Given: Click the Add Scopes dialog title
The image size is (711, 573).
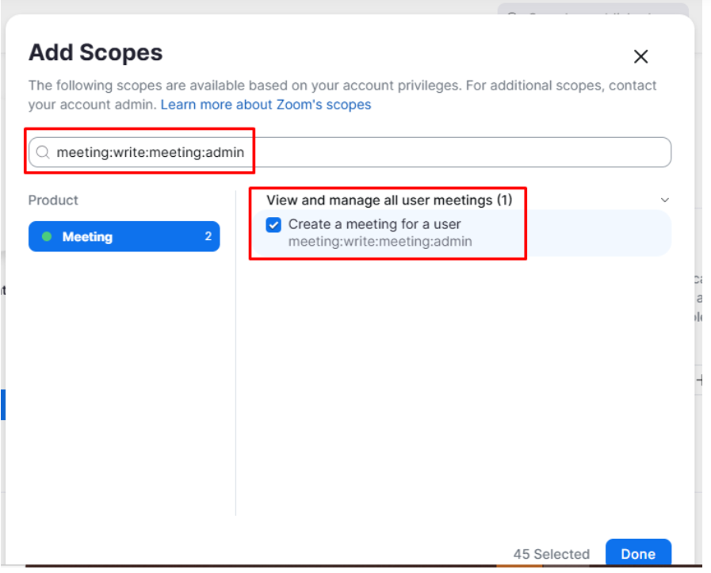Looking at the screenshot, I should pos(95,53).
